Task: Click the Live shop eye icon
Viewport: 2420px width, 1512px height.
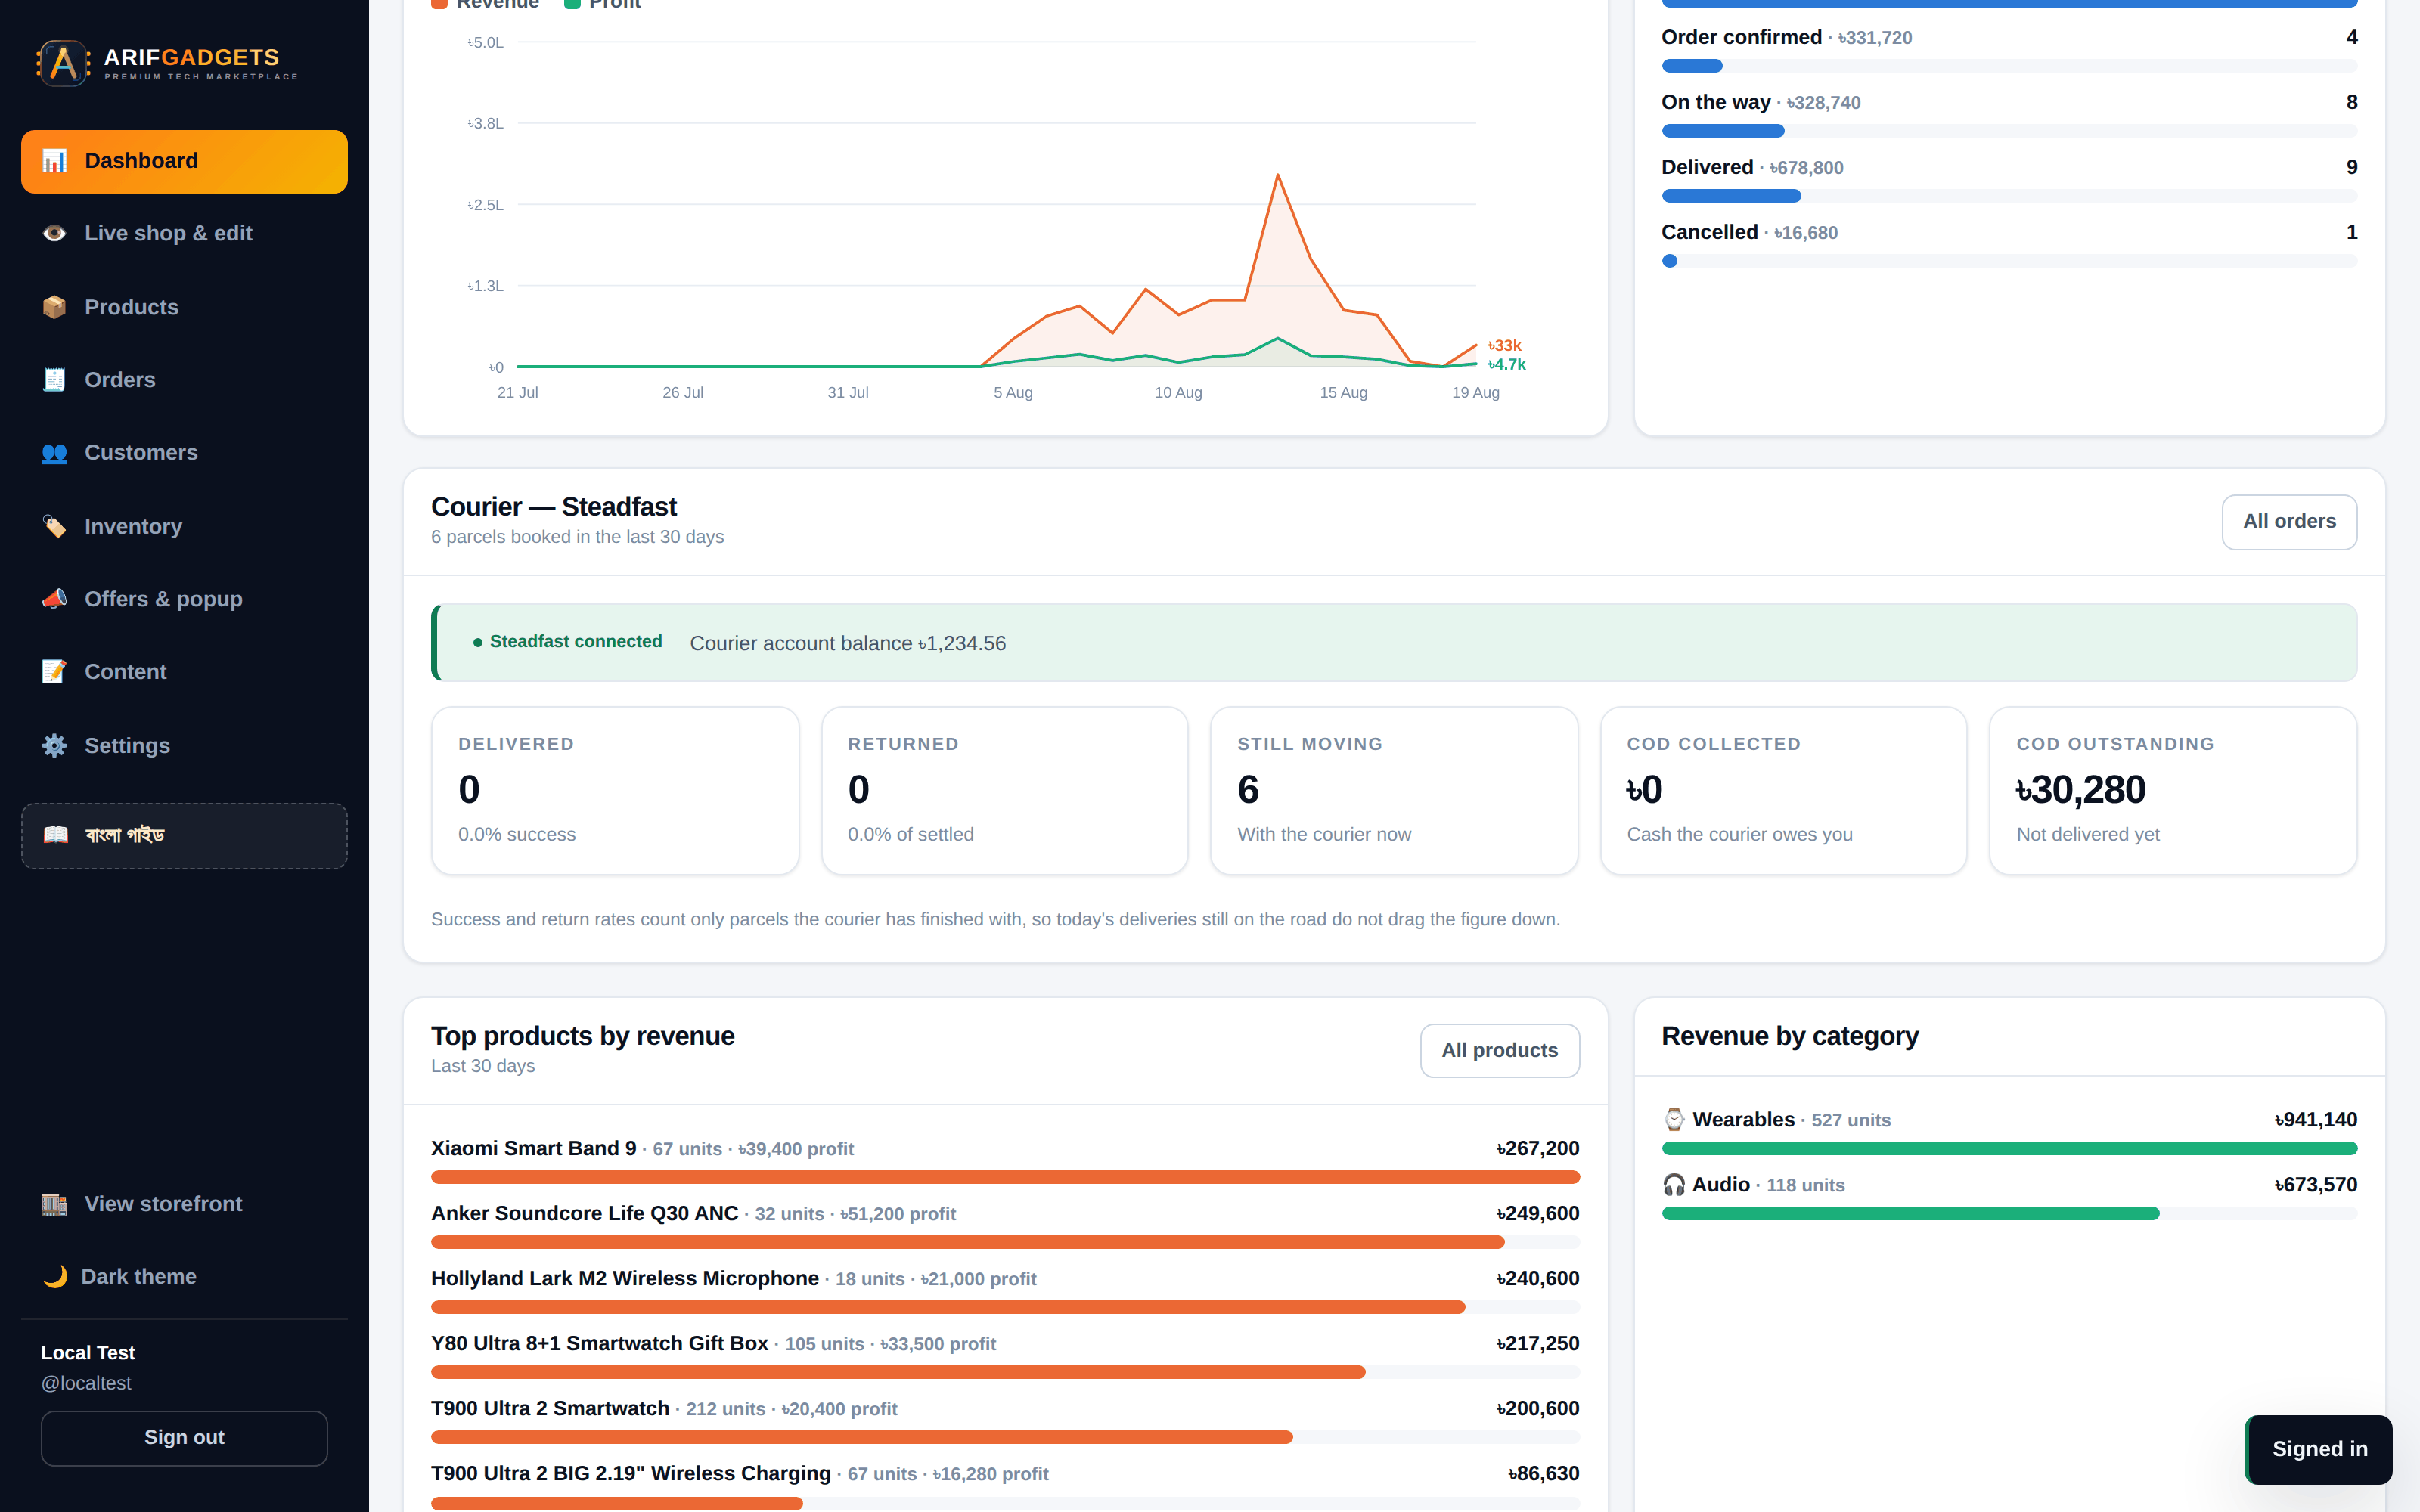Action: coord(54,233)
